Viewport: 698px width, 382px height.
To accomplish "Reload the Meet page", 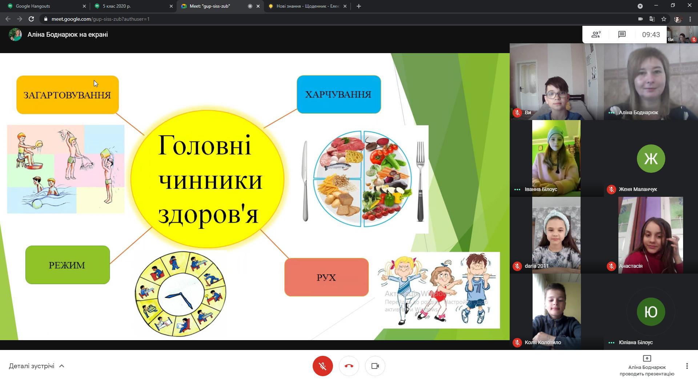I will pos(31,19).
